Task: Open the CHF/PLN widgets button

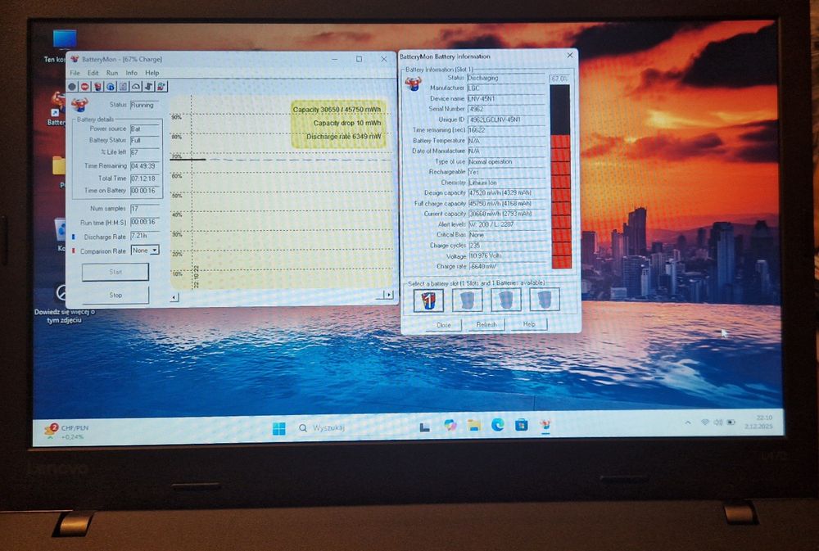Action: [66, 431]
